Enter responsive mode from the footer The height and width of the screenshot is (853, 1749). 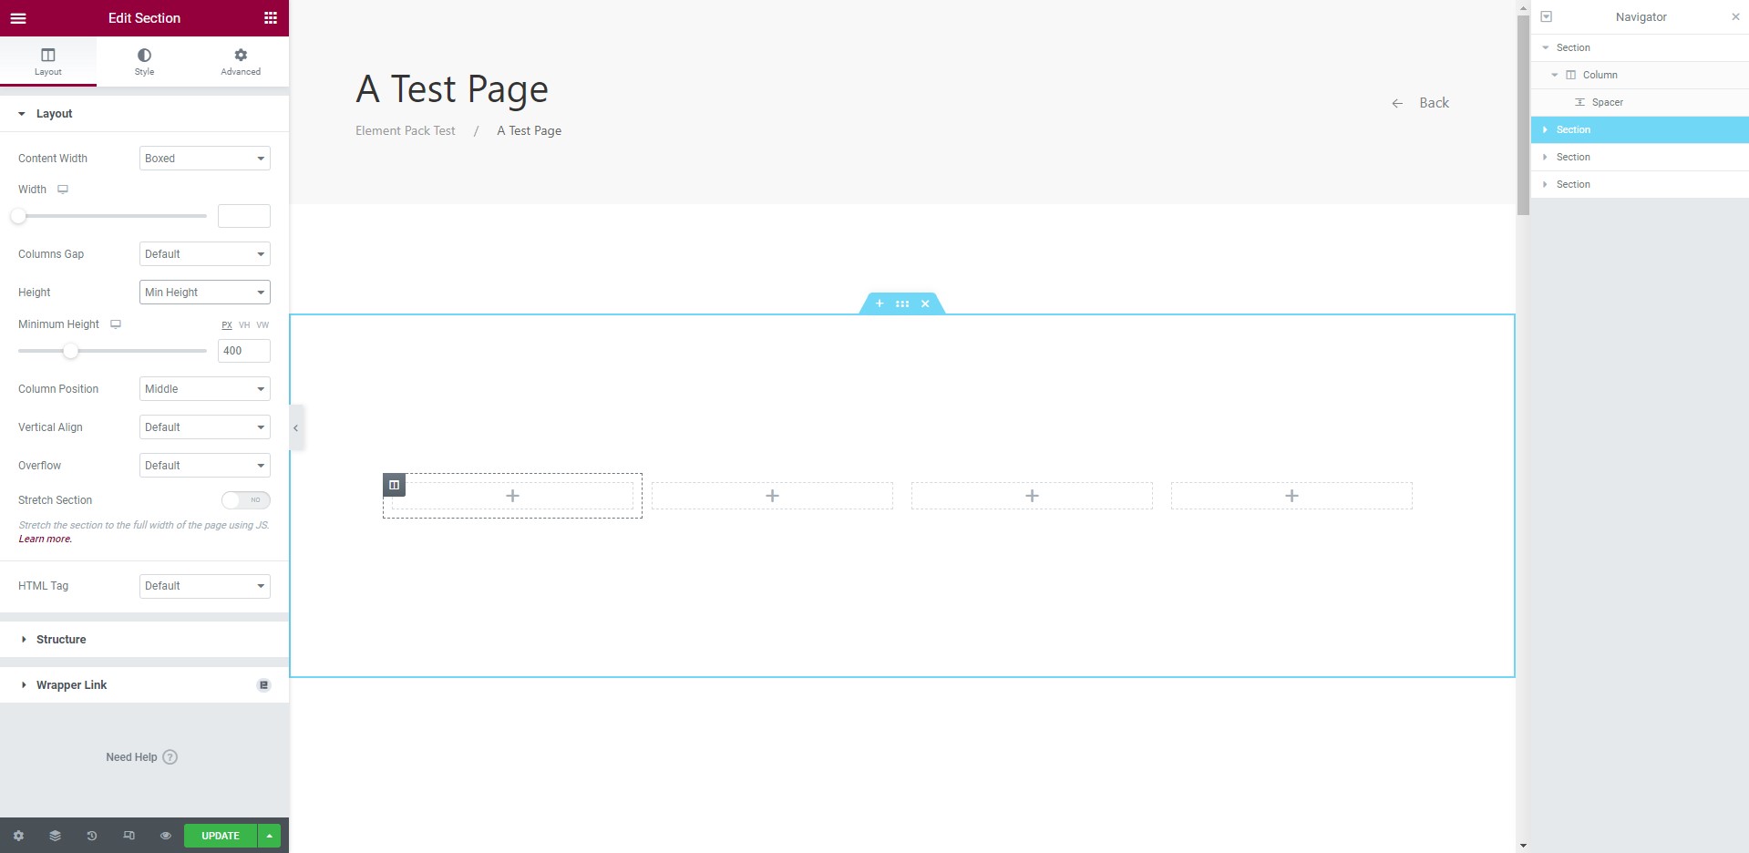coord(129,835)
